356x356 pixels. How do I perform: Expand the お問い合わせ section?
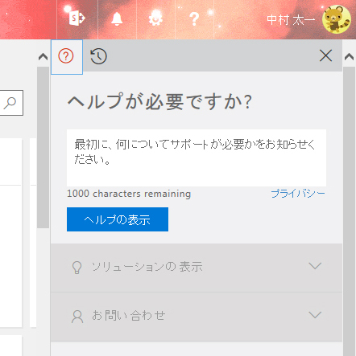197,317
